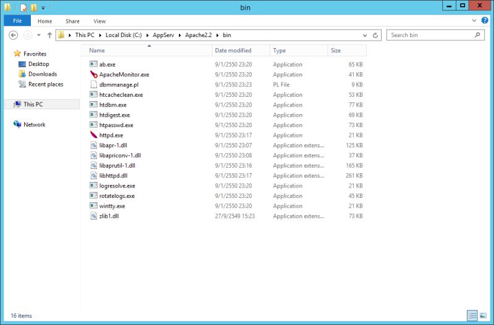Select the httpd.exe feather icon
Image resolution: width=494 pixels, height=325 pixels.
tap(94, 135)
